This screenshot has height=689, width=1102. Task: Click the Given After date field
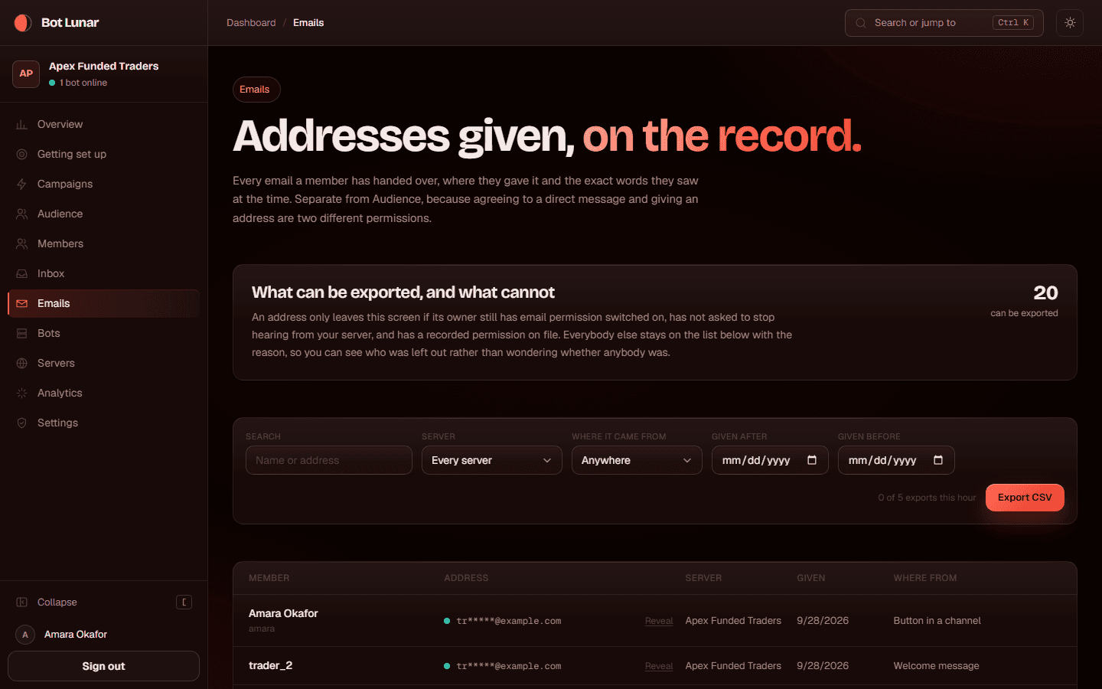pyautogui.click(x=770, y=460)
